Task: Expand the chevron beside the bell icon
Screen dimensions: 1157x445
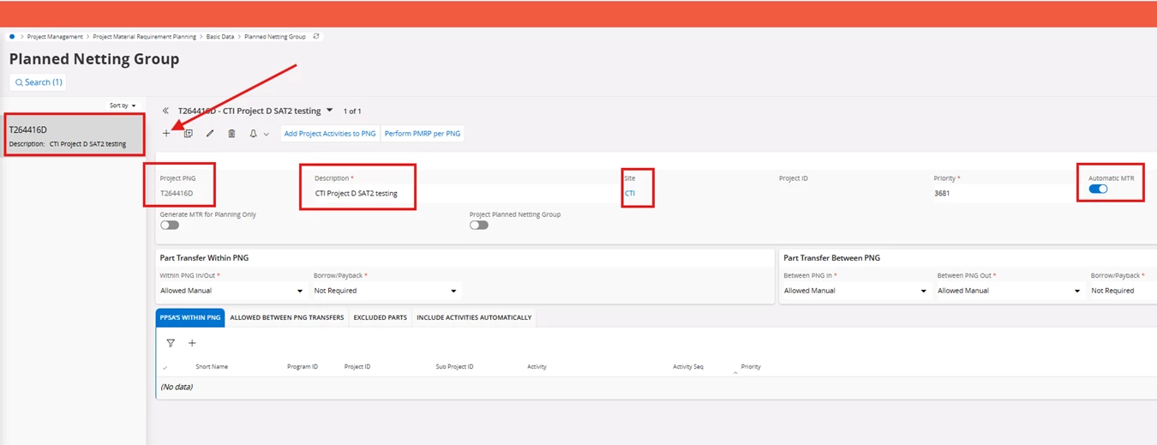Action: (x=267, y=135)
